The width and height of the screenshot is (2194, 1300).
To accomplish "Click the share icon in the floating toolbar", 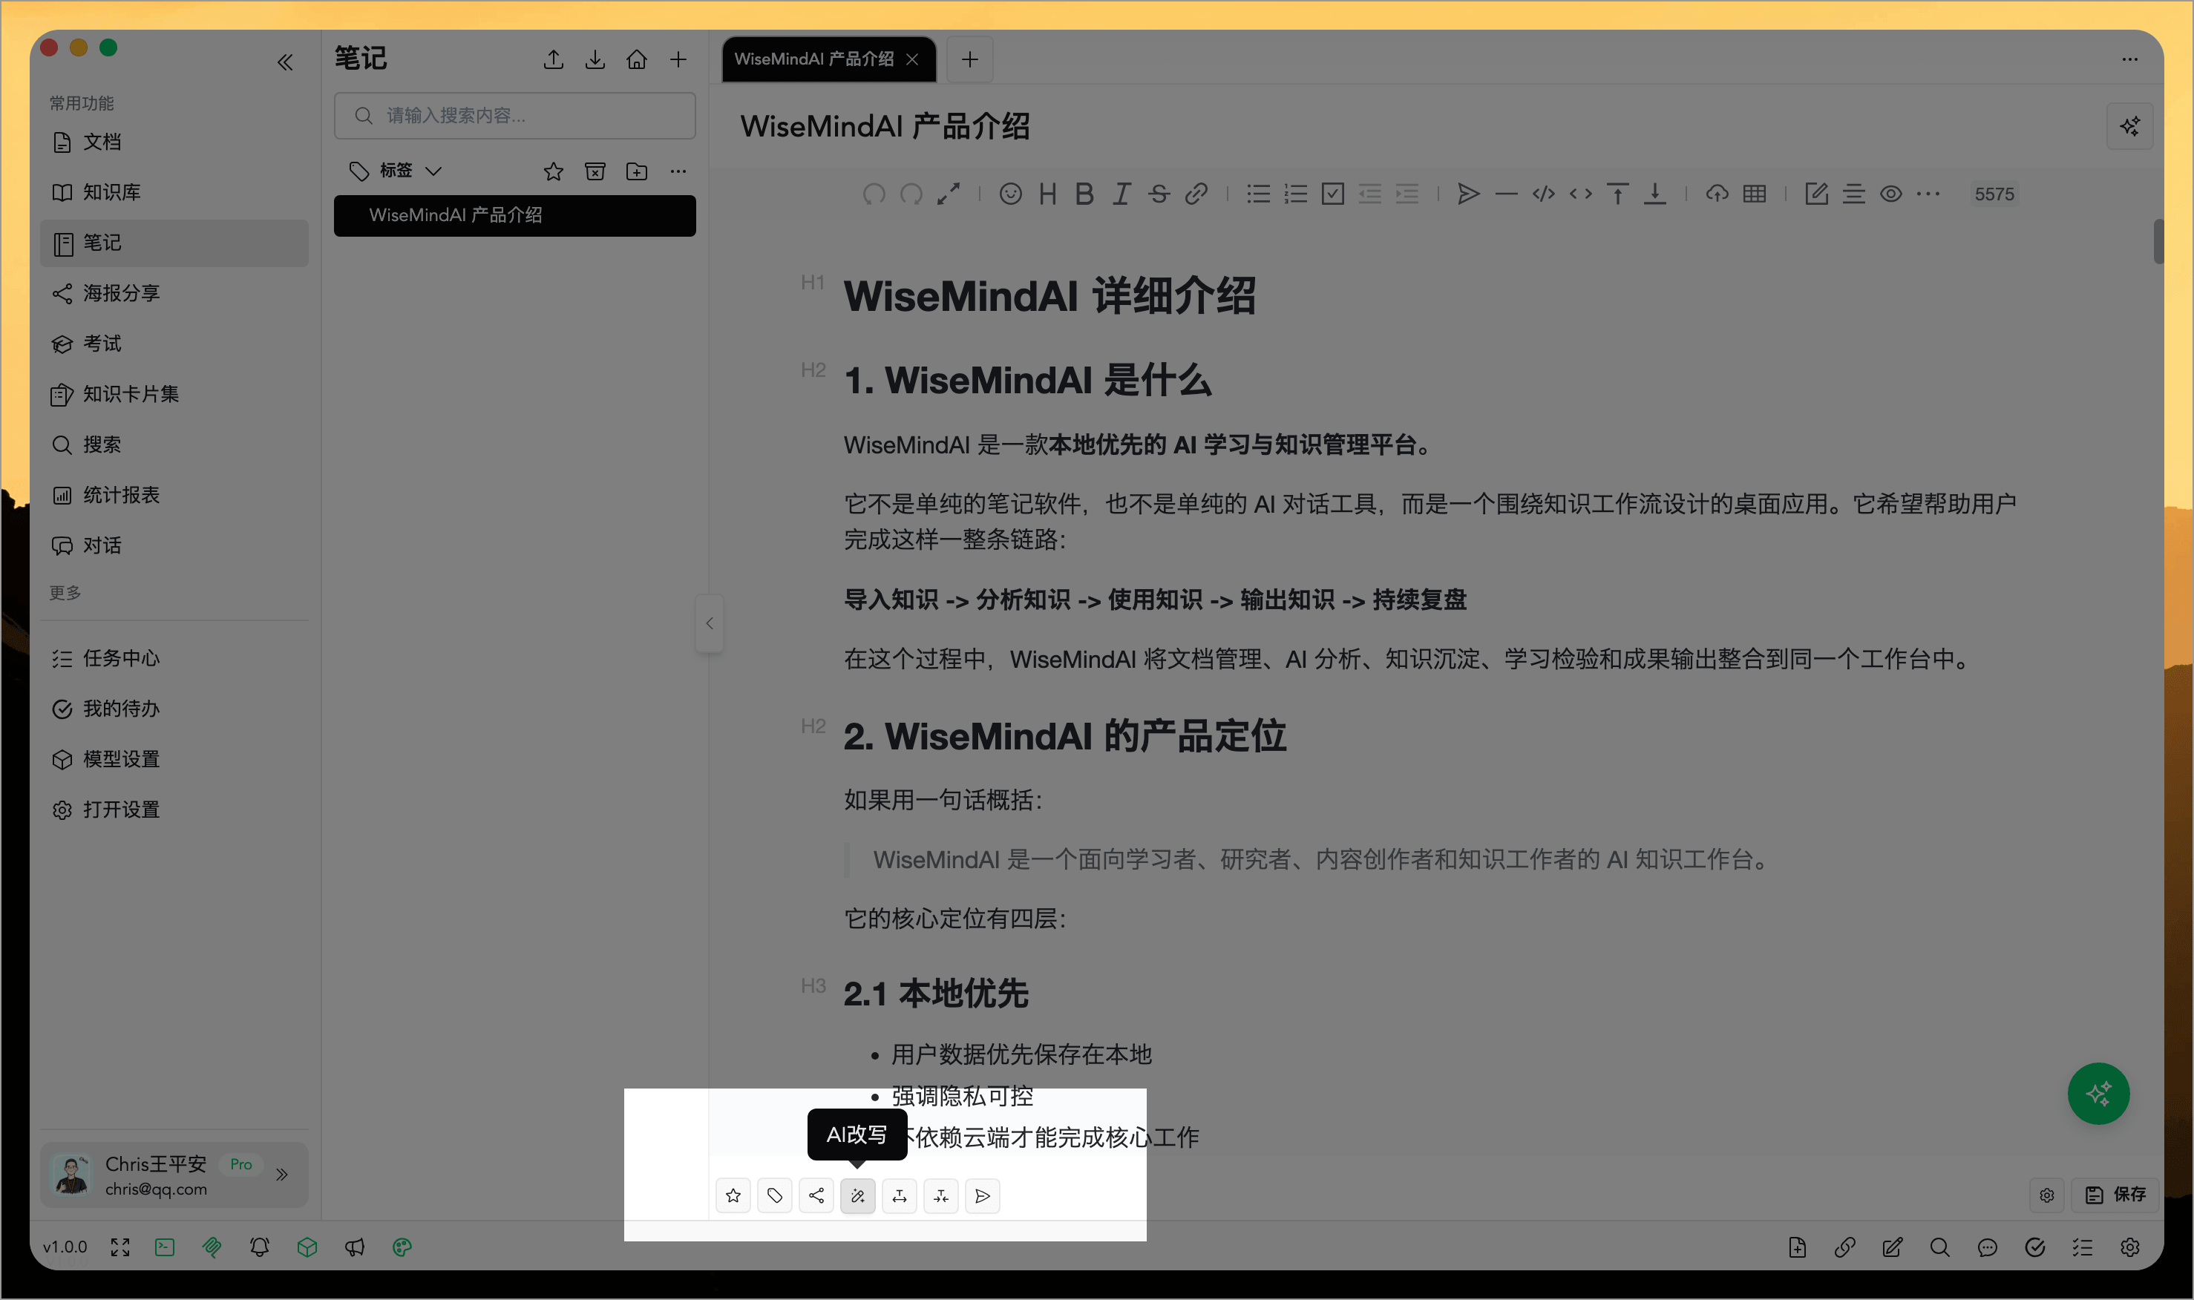I will pos(816,1196).
